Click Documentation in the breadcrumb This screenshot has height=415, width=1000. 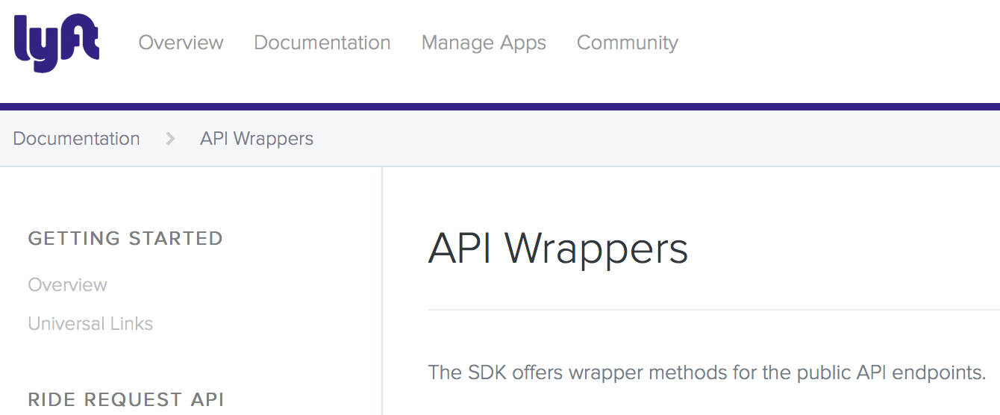pos(76,139)
